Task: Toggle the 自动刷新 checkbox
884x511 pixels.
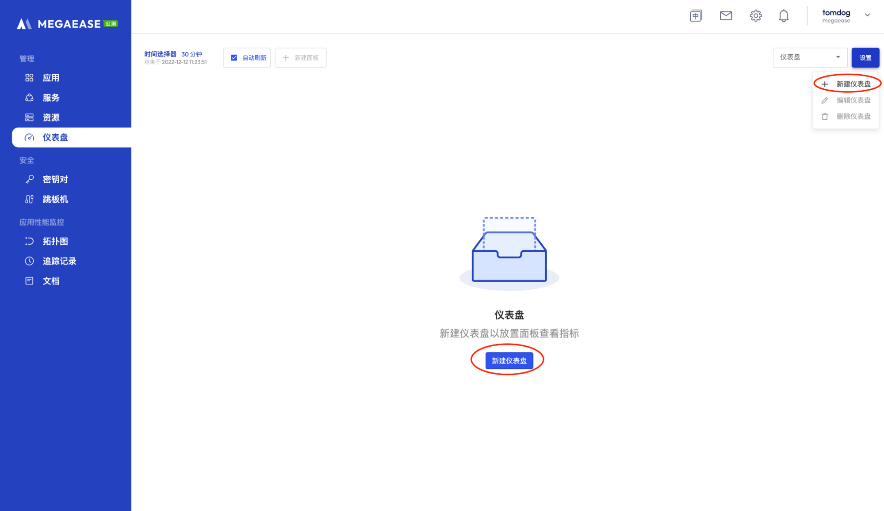Action: (234, 58)
